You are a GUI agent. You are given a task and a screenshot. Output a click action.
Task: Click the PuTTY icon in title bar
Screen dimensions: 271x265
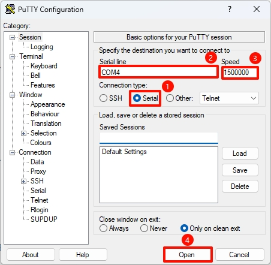[x=10, y=9]
